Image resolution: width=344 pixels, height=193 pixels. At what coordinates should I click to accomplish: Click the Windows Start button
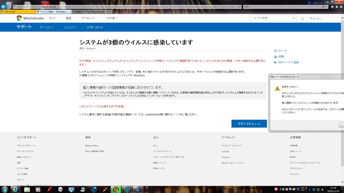pos(5,189)
